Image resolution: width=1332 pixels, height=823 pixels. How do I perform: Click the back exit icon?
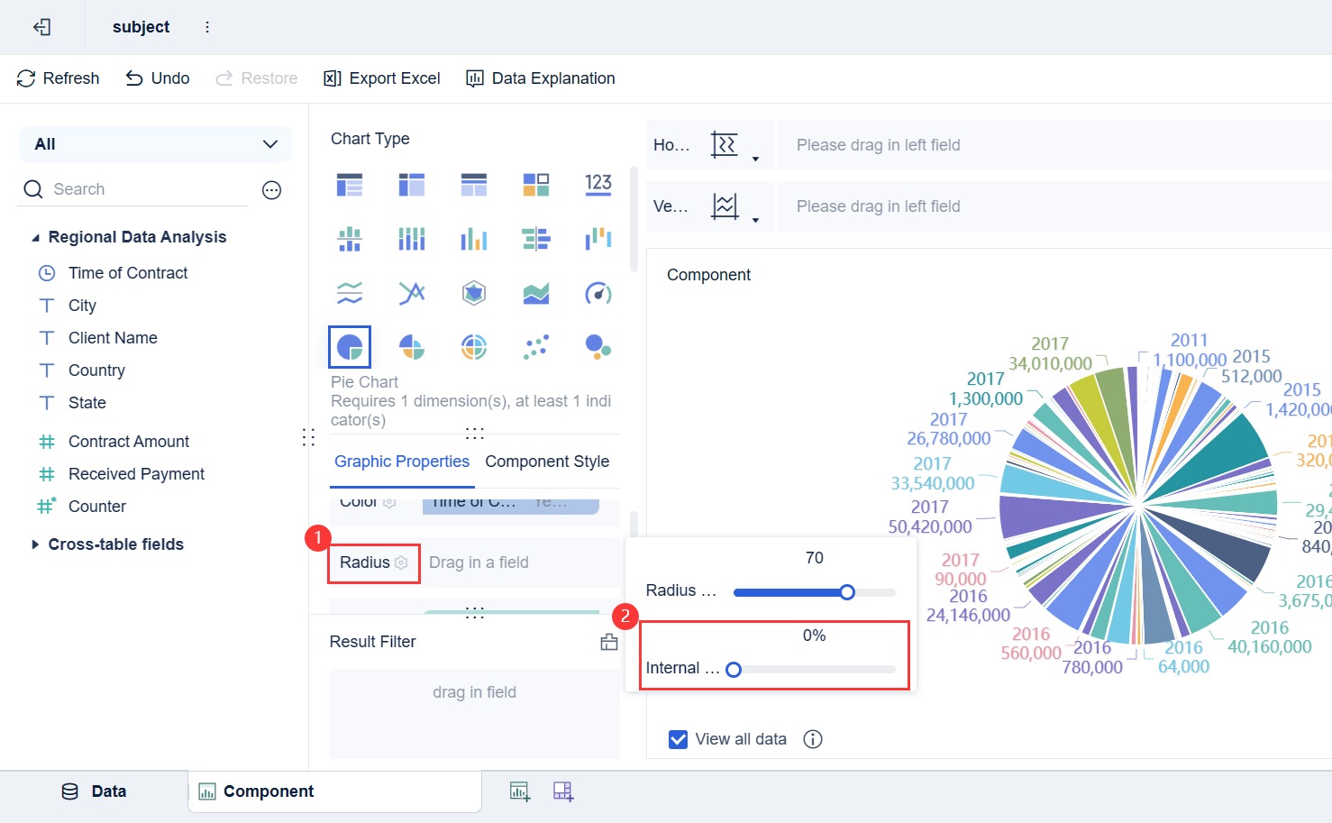click(41, 27)
